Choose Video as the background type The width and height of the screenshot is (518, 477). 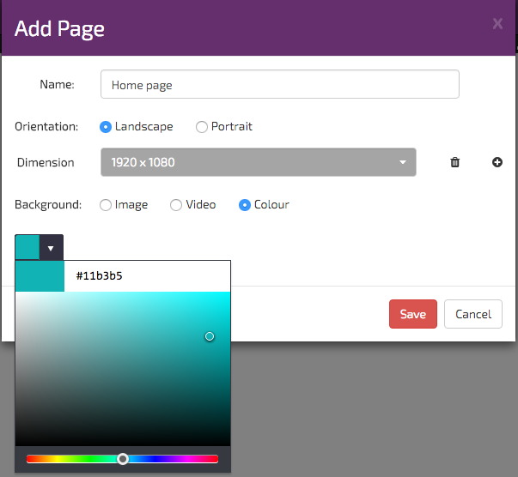click(x=176, y=205)
